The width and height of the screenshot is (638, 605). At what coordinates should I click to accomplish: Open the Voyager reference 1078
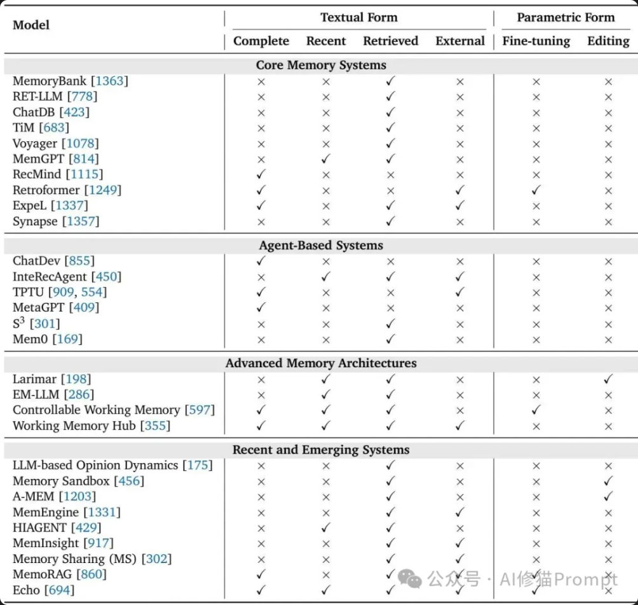click(83, 144)
